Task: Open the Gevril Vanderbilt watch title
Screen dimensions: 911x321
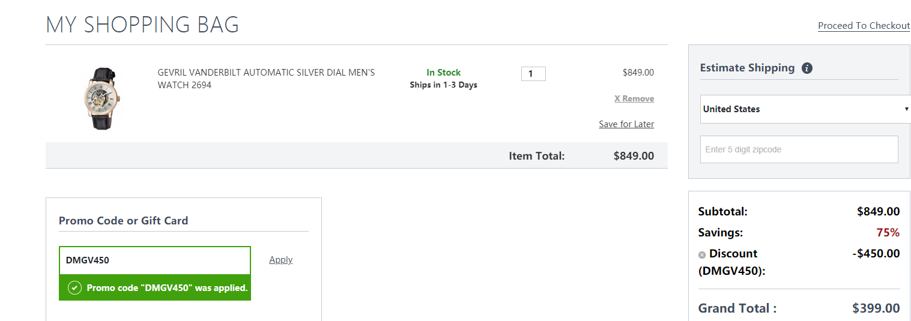Action: tap(266, 79)
